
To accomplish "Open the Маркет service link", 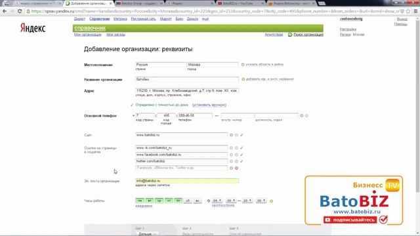I will click(166, 19).
